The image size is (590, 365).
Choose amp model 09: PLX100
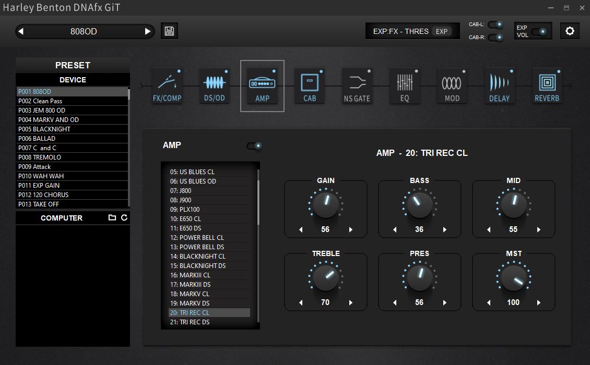point(209,210)
